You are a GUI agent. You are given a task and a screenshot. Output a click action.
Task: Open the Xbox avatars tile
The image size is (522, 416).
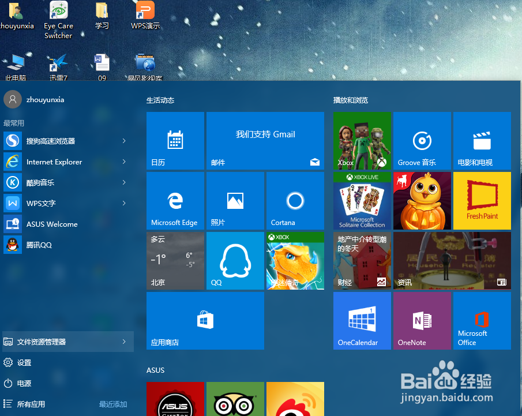coord(362,141)
